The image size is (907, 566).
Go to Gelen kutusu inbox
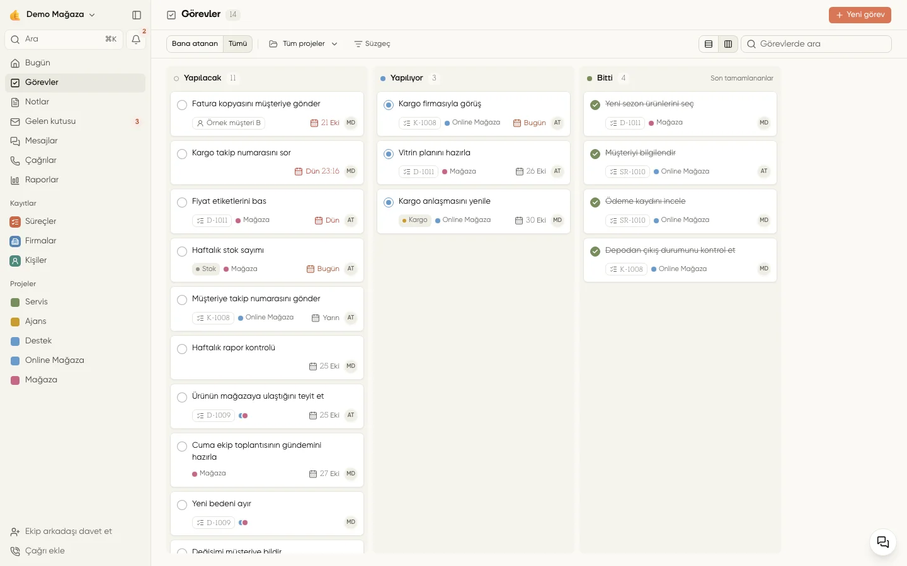(x=76, y=121)
